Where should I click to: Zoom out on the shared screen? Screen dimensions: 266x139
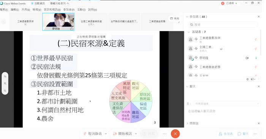click(x=5, y=91)
